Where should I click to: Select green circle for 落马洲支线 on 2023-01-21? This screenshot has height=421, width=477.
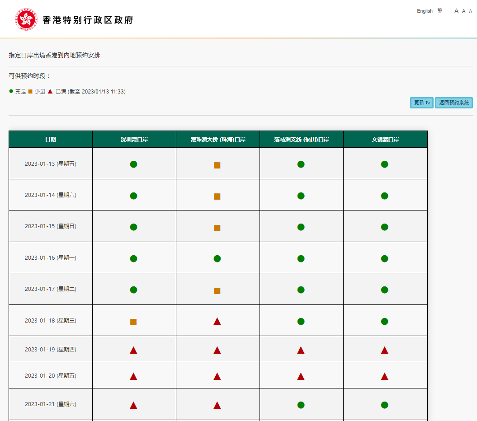click(x=301, y=405)
